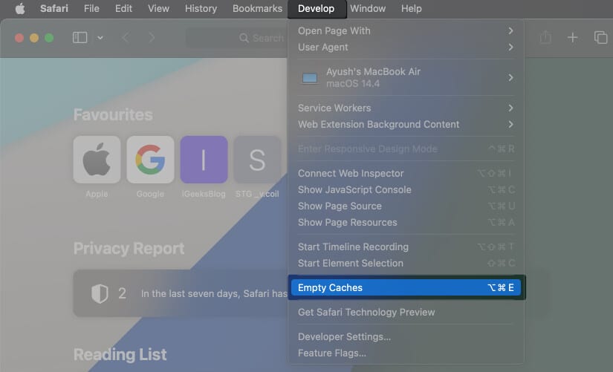Show tab overview icon
The height and width of the screenshot is (372, 613).
600,38
